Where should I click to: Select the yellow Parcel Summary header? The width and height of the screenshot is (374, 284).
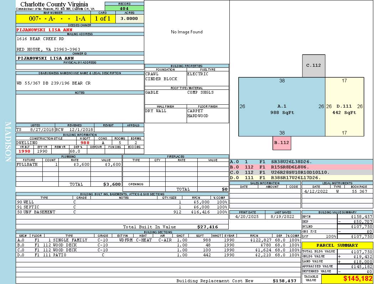pyautogui.click(x=337, y=245)
